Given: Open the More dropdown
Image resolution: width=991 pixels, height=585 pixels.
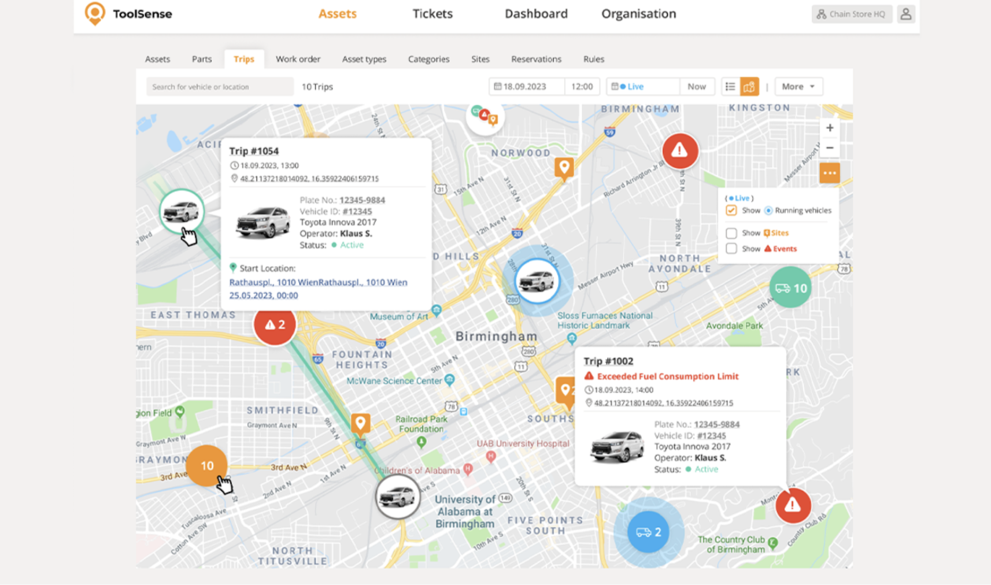Looking at the screenshot, I should (x=798, y=86).
